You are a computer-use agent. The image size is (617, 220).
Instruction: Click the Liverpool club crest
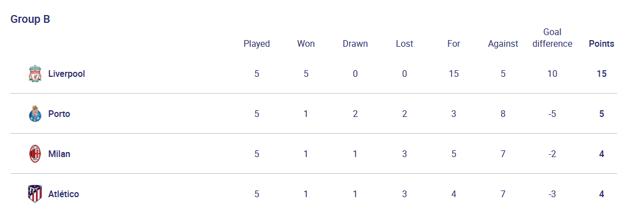[35, 74]
